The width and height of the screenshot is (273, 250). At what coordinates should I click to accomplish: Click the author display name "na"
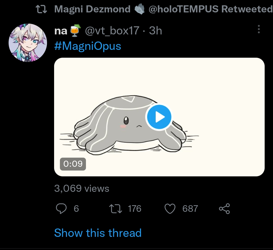click(61, 31)
